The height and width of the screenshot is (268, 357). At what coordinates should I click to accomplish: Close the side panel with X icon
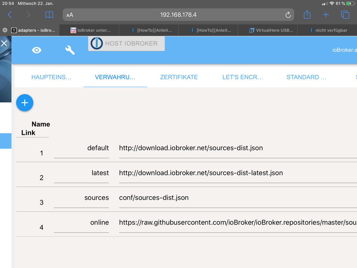pyautogui.click(x=4, y=43)
